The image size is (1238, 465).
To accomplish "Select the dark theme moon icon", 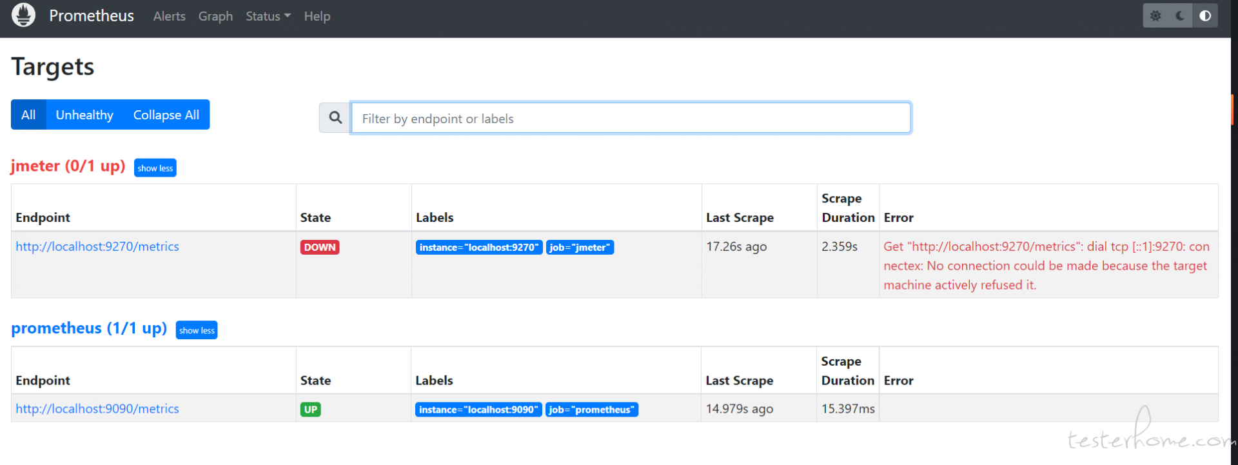I will (x=1180, y=15).
